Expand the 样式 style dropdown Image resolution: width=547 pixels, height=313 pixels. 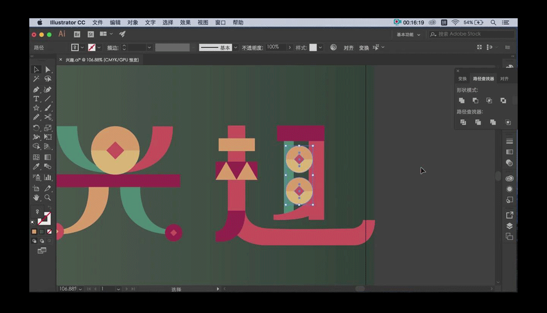coord(322,47)
